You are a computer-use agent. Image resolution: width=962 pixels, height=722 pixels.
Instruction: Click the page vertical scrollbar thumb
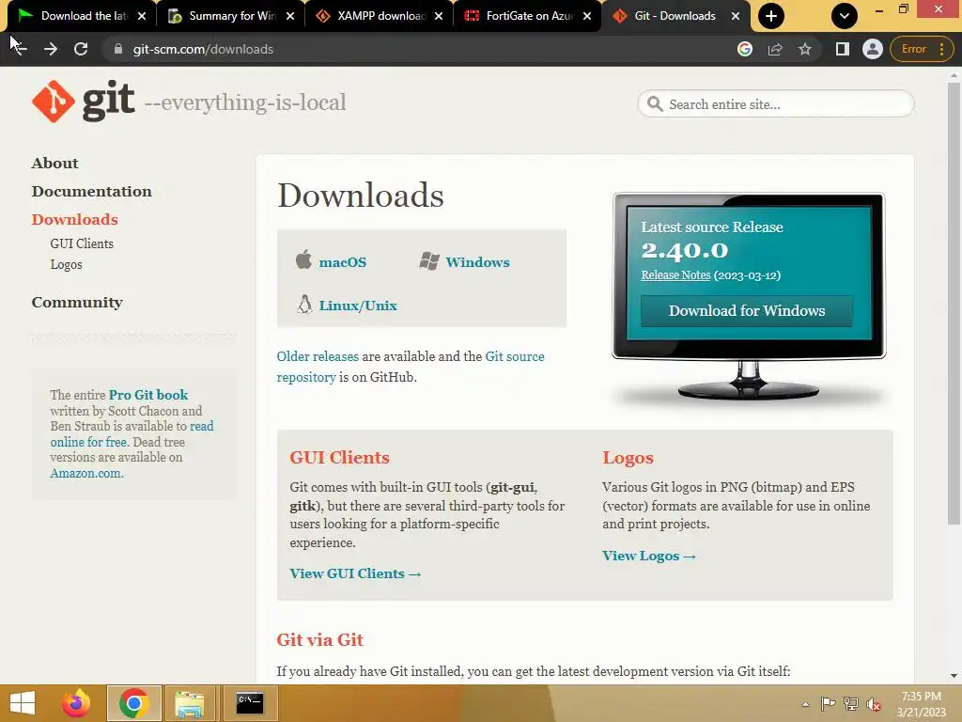click(x=954, y=304)
